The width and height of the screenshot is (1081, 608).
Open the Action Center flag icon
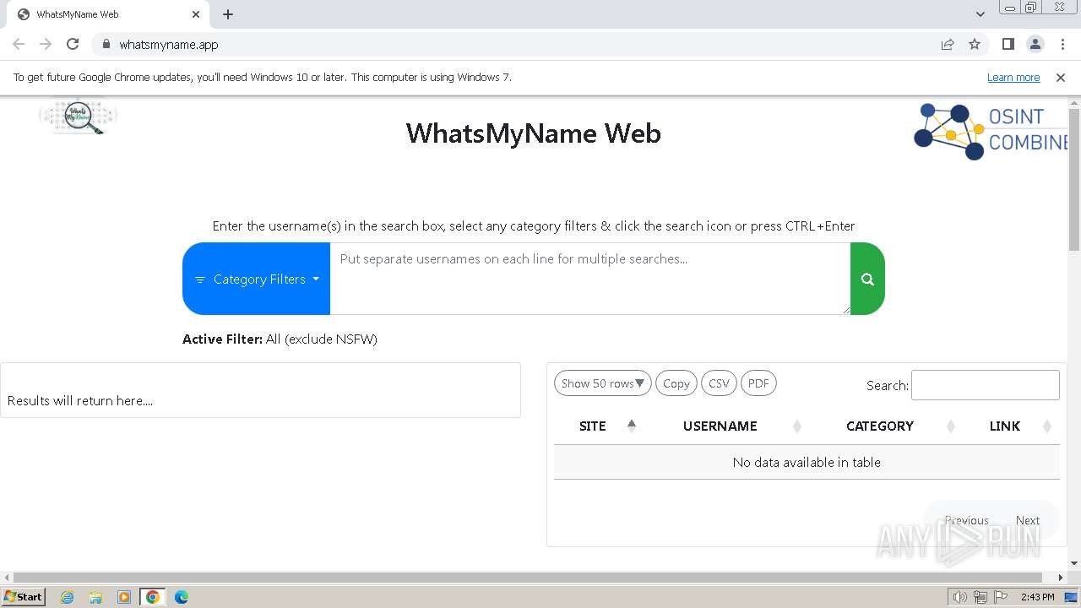1000,597
